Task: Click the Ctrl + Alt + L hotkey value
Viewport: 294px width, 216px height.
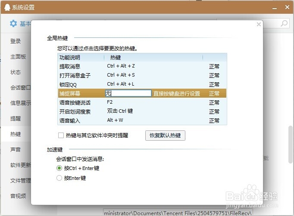Action: tap(121, 84)
